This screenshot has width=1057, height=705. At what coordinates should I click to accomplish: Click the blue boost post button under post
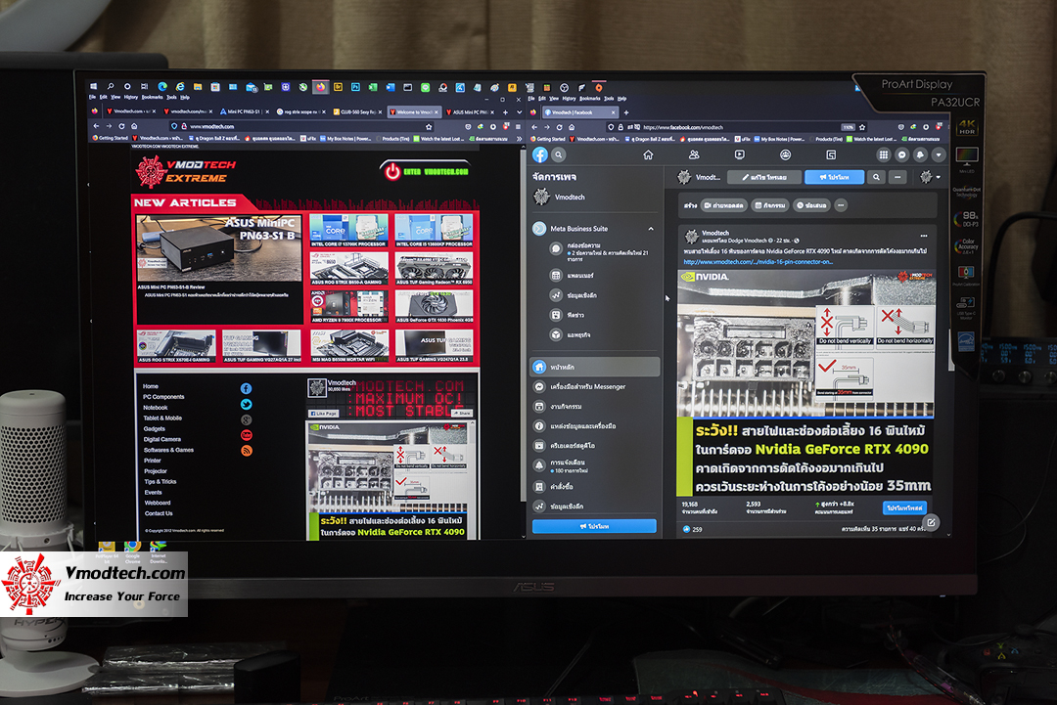point(904,507)
